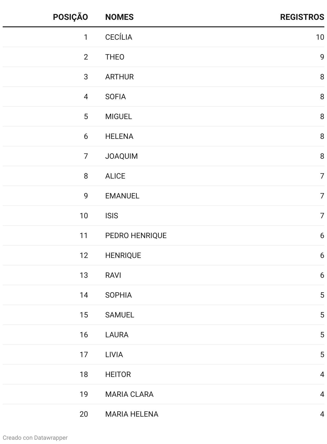Select the MARIA CLARA name cell

coord(129,394)
